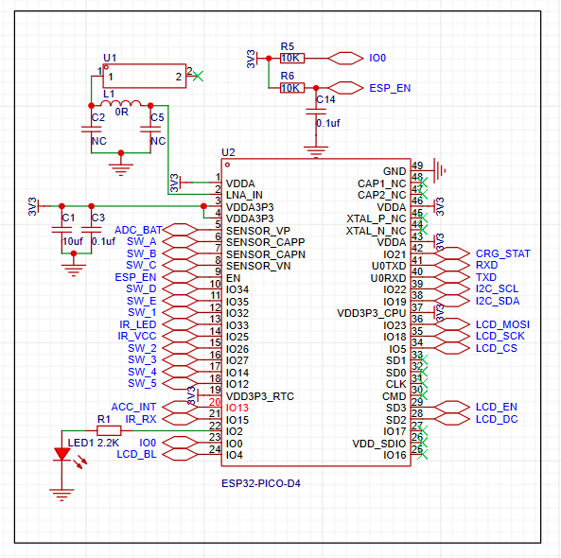This screenshot has height=558, width=561.
Task: Click the CRG_STAT net port
Action: coord(452,253)
